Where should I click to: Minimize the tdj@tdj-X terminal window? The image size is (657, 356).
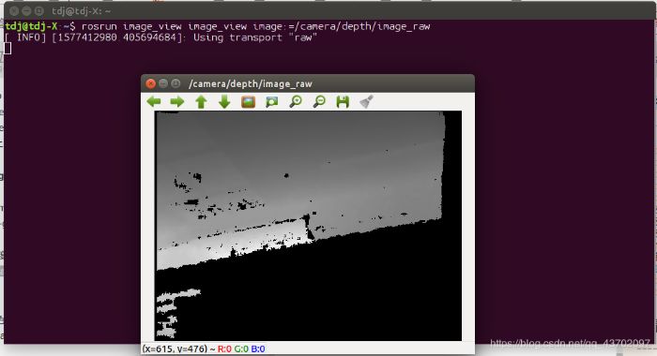pyautogui.click(x=26, y=11)
